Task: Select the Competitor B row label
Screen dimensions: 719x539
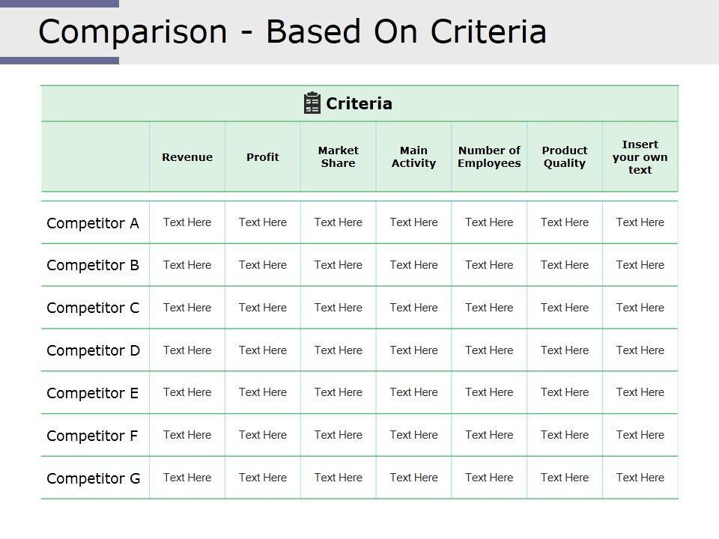Action: coord(93,265)
